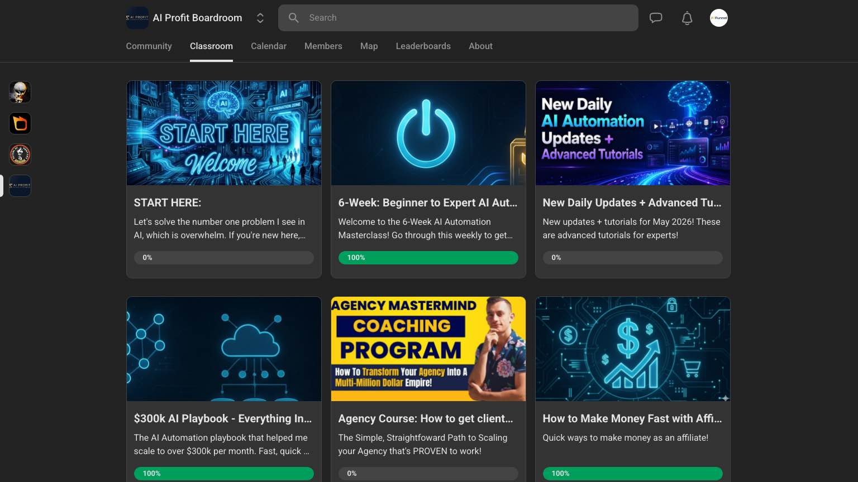Click the 6-Week course 100% progress bar

[428, 258]
